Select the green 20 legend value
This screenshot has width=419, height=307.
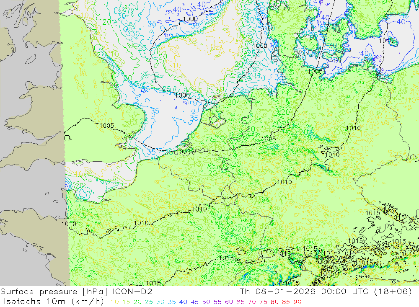coord(137,302)
